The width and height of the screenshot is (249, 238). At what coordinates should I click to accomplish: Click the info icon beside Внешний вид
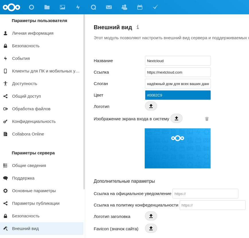(138, 27)
